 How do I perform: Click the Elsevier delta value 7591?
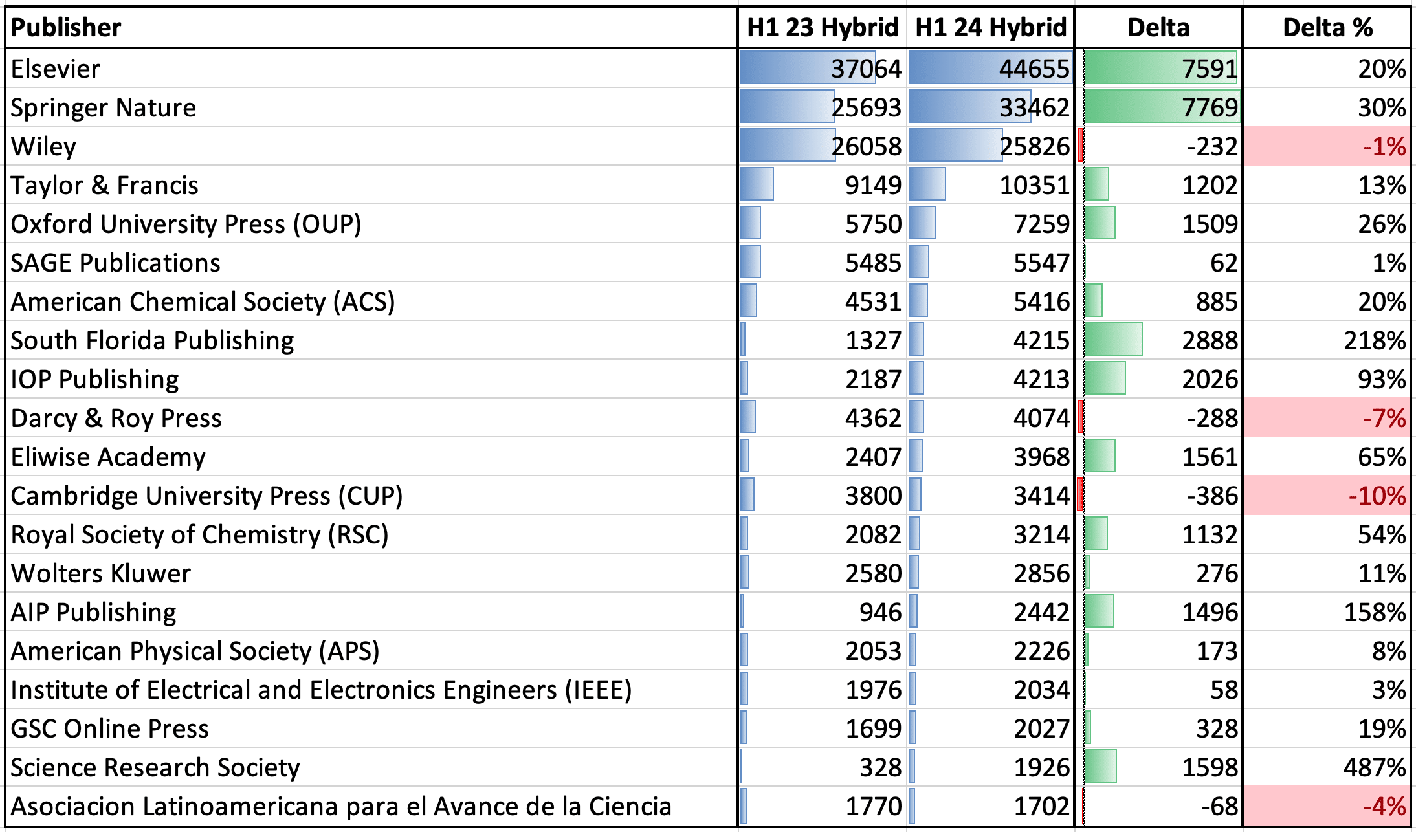pos(1158,68)
